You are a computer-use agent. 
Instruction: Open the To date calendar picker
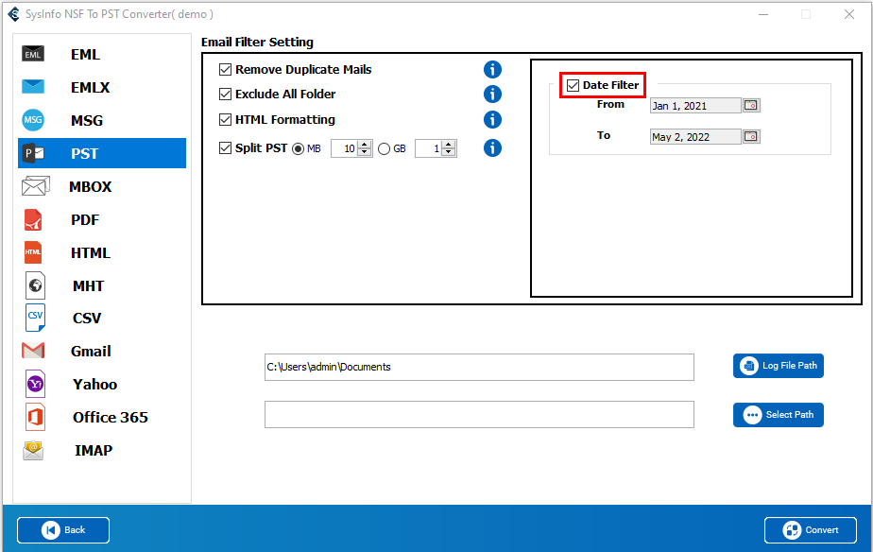[751, 136]
